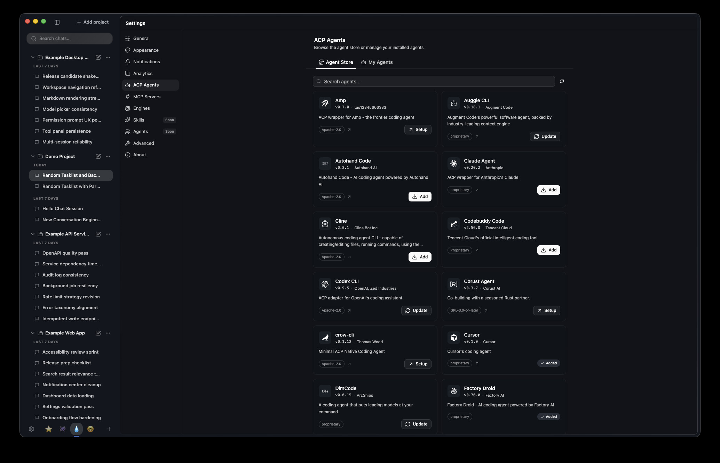Open OpenAPI quality pass chat

point(71,253)
